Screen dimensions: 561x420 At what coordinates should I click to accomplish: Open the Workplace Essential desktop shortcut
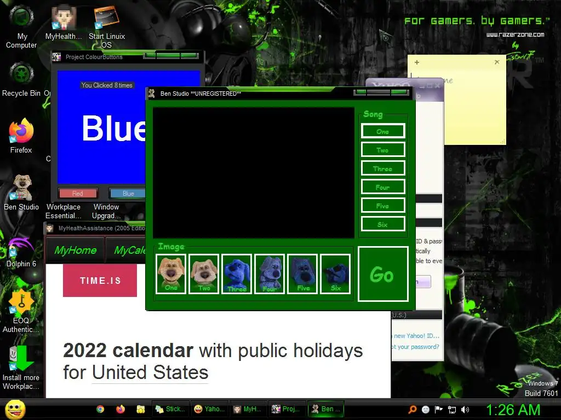(x=64, y=211)
